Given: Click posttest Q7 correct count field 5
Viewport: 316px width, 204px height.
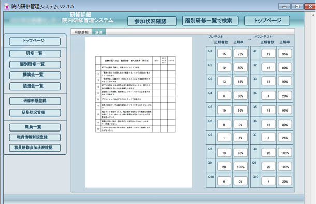Looking at the screenshot, I should [268, 138].
